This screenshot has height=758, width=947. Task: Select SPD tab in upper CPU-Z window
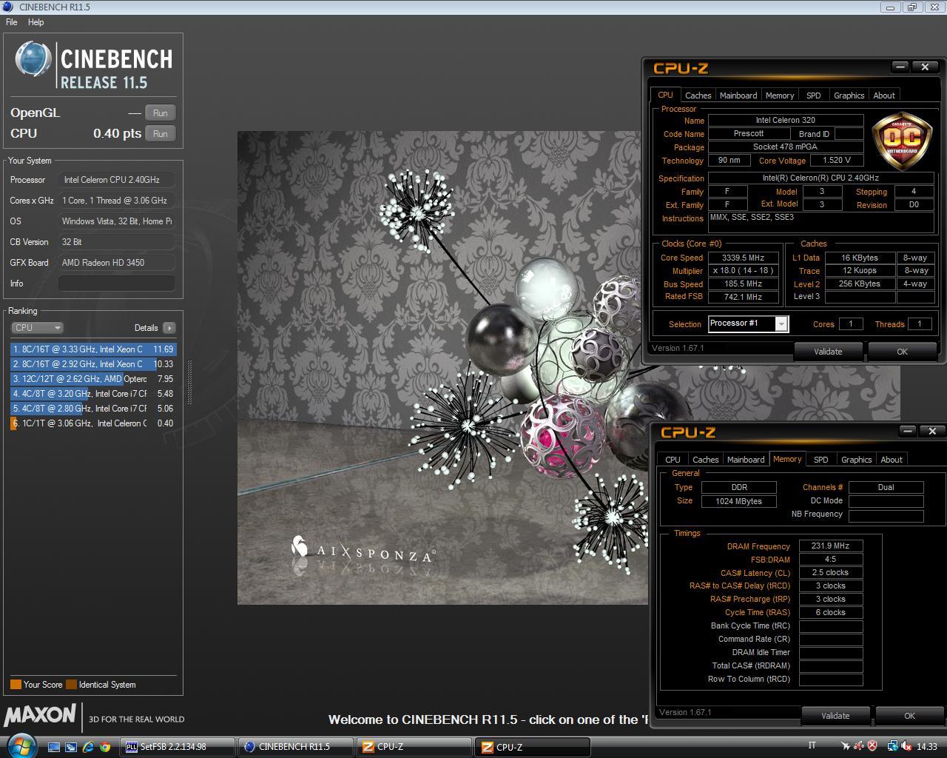pyautogui.click(x=814, y=95)
